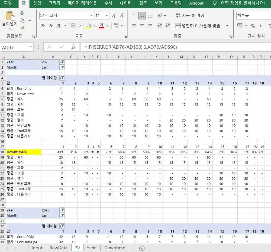Image resolution: width=271 pixels, height=252 pixels.
Task: Switch to the Yield sheet tab
Action: (92, 248)
